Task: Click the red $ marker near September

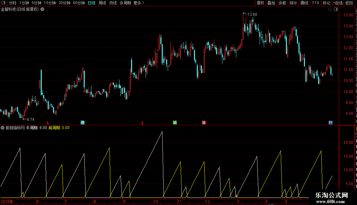Action: point(142,123)
